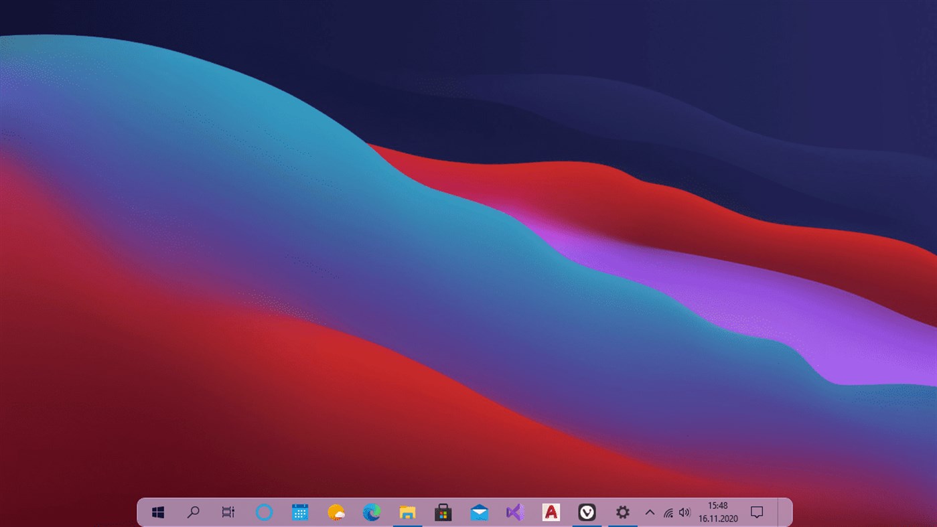
Task: Open the volume slider control
Action: tap(684, 512)
